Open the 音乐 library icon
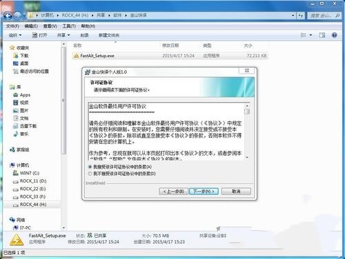The image size is (345, 259). coord(16,134)
